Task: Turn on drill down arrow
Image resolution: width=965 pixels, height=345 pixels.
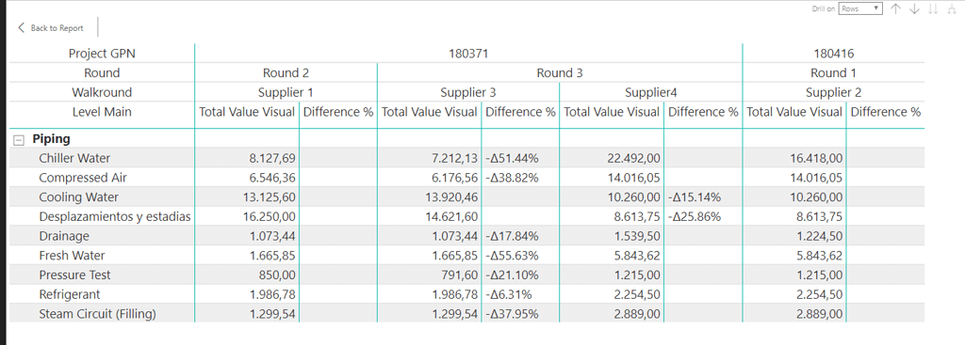Action: tap(914, 8)
